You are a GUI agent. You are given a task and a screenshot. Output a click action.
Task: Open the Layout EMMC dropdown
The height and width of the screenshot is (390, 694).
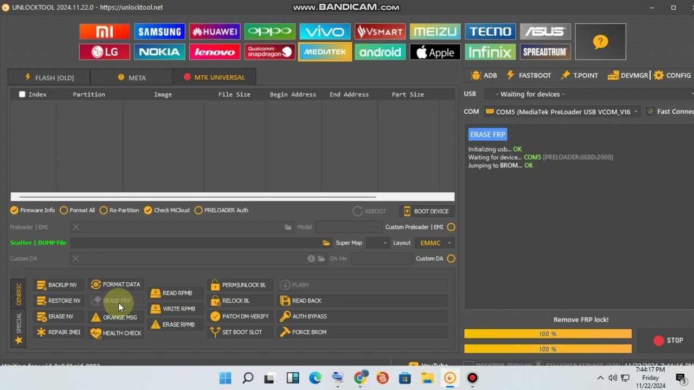click(435, 243)
